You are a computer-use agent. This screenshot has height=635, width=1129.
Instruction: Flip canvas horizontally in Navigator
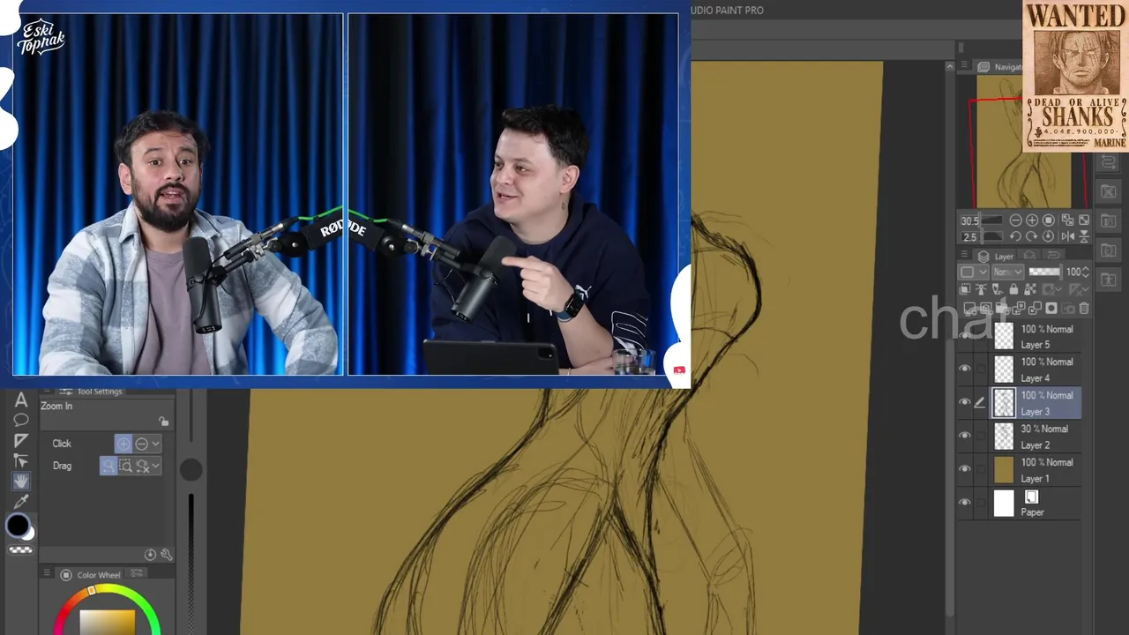click(x=1068, y=236)
